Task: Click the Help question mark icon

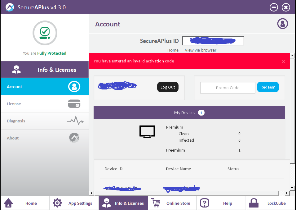Action: pos(205,203)
